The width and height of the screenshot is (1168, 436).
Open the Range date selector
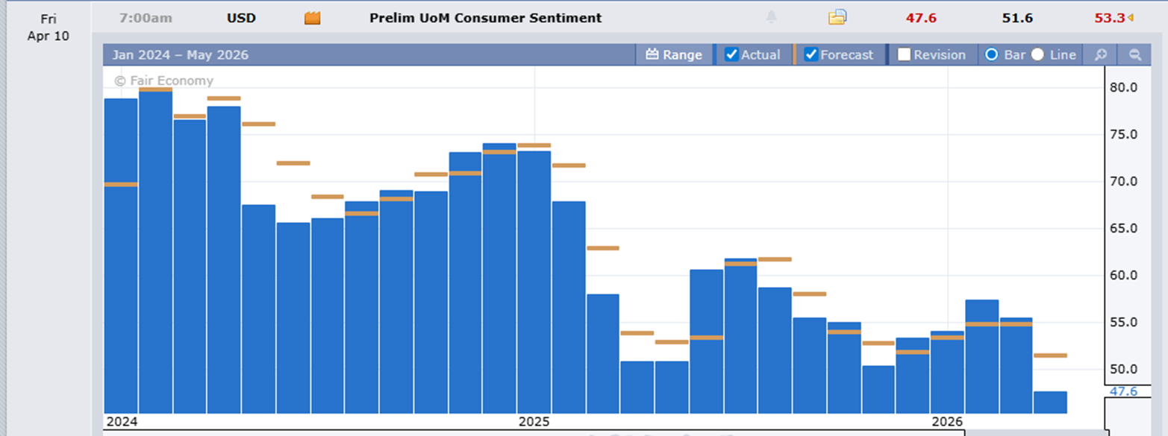673,55
